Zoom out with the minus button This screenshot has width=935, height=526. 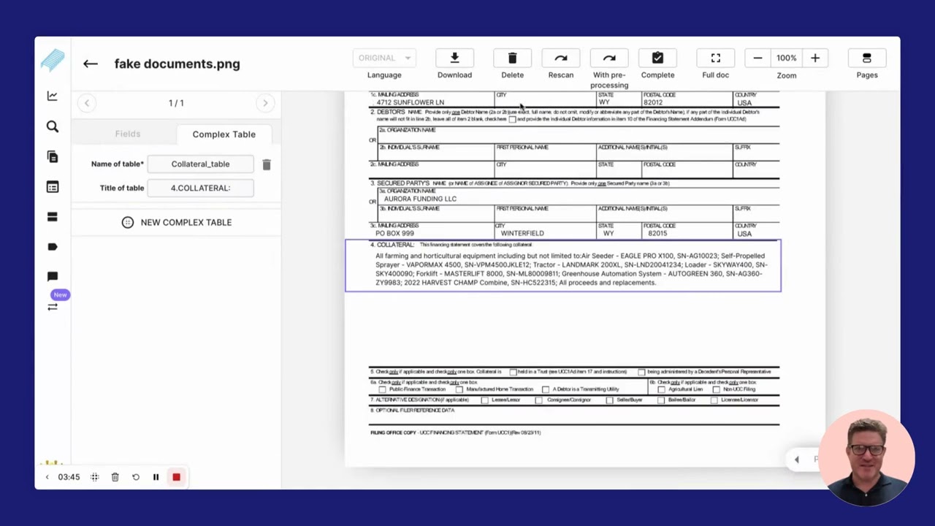pos(757,58)
